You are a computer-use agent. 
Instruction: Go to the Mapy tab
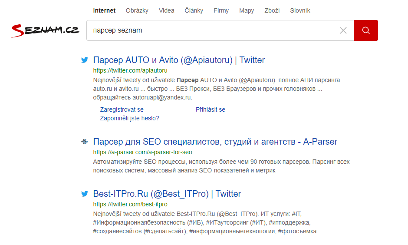coord(247,11)
